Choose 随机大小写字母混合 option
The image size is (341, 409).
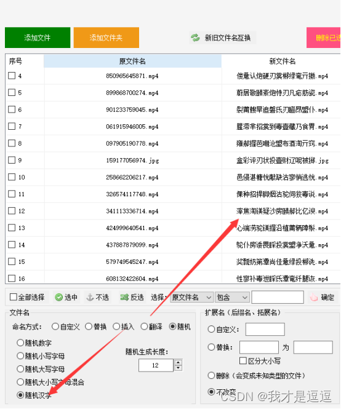[20, 382]
